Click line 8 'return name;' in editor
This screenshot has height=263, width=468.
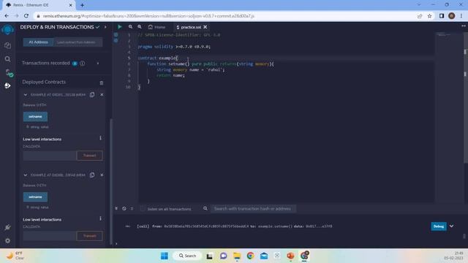[170, 75]
